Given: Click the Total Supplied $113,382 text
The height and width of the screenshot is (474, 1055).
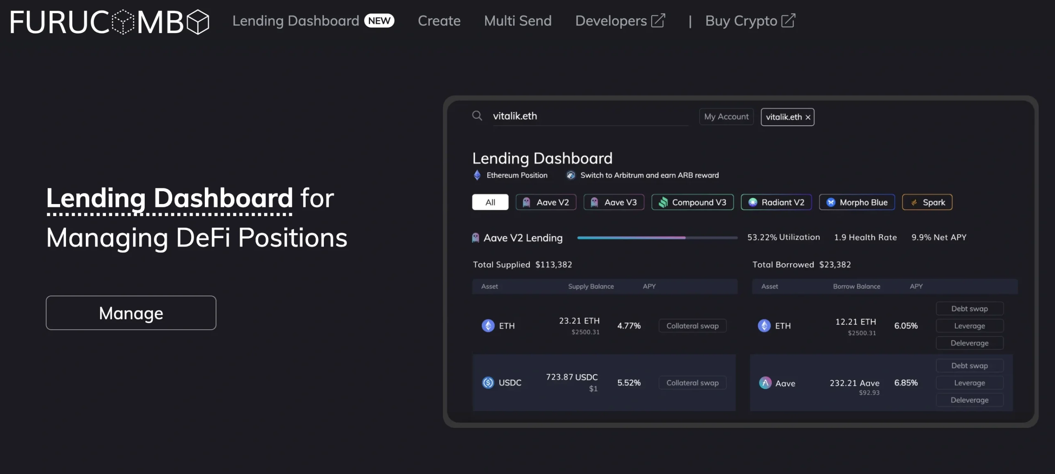Looking at the screenshot, I should tap(522, 265).
